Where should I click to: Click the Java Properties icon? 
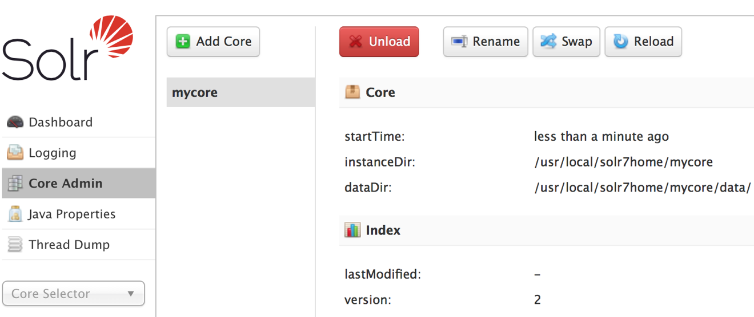(15, 214)
